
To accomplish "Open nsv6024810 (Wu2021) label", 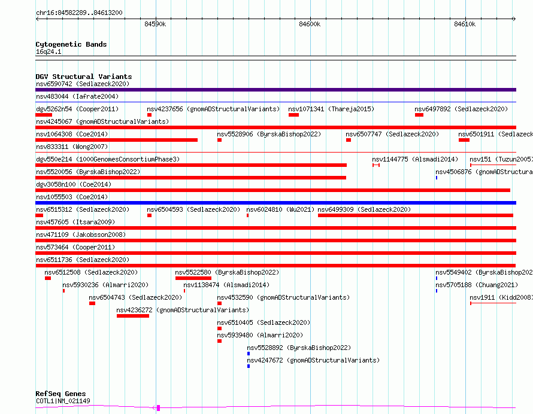I will (280, 209).
